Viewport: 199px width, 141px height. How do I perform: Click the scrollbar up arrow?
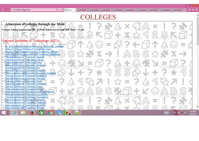tap(198, 15)
